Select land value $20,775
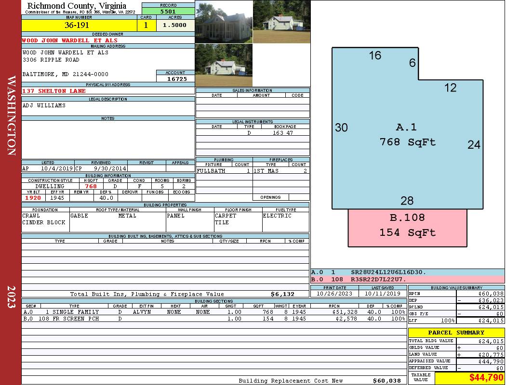Viewport: 506px width, 385px height. click(491, 354)
